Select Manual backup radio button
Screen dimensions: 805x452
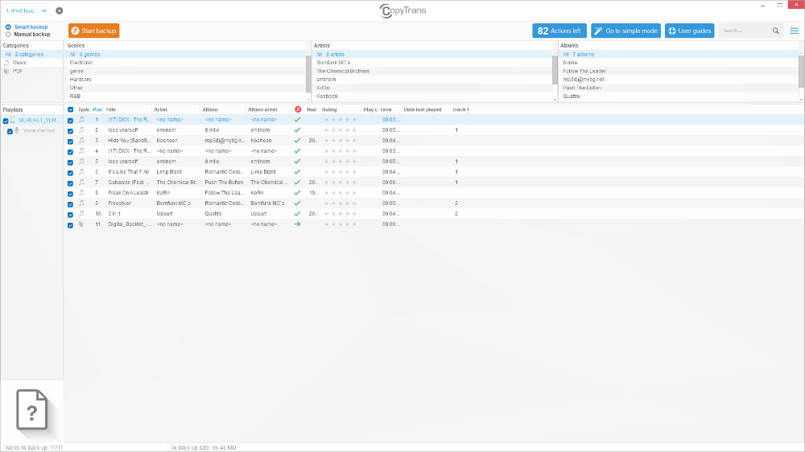coord(8,35)
